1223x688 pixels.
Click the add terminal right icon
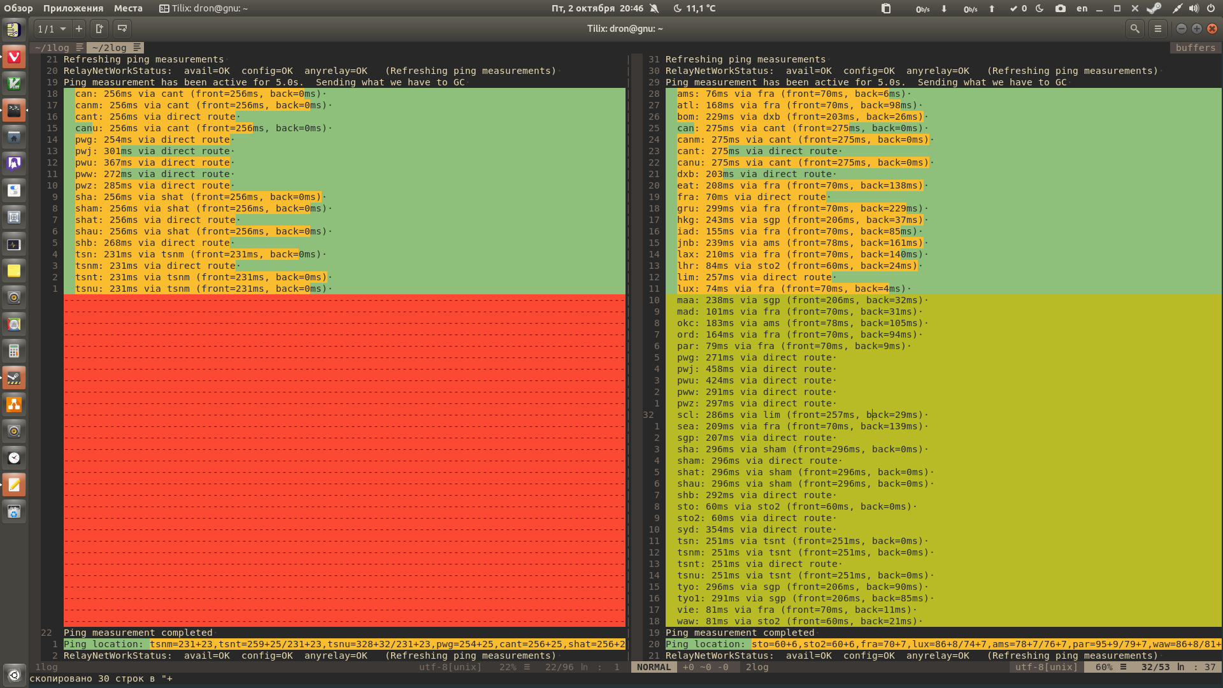tap(99, 29)
